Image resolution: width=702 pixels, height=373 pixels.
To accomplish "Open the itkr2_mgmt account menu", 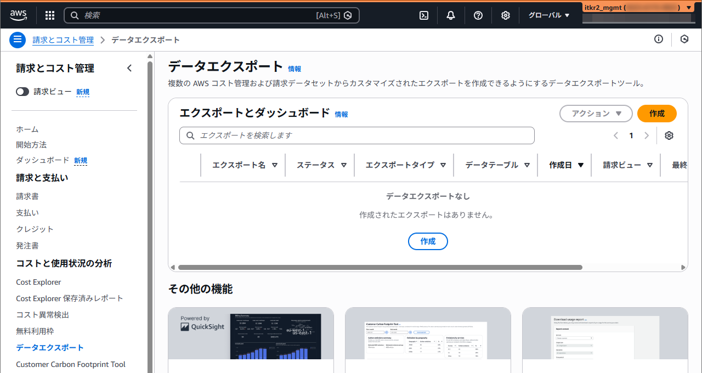I will (638, 8).
